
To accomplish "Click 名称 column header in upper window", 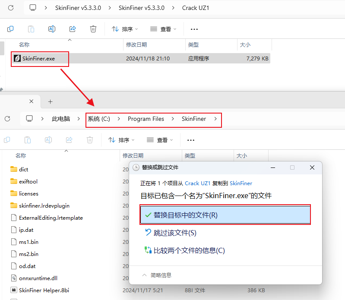I will [24, 44].
